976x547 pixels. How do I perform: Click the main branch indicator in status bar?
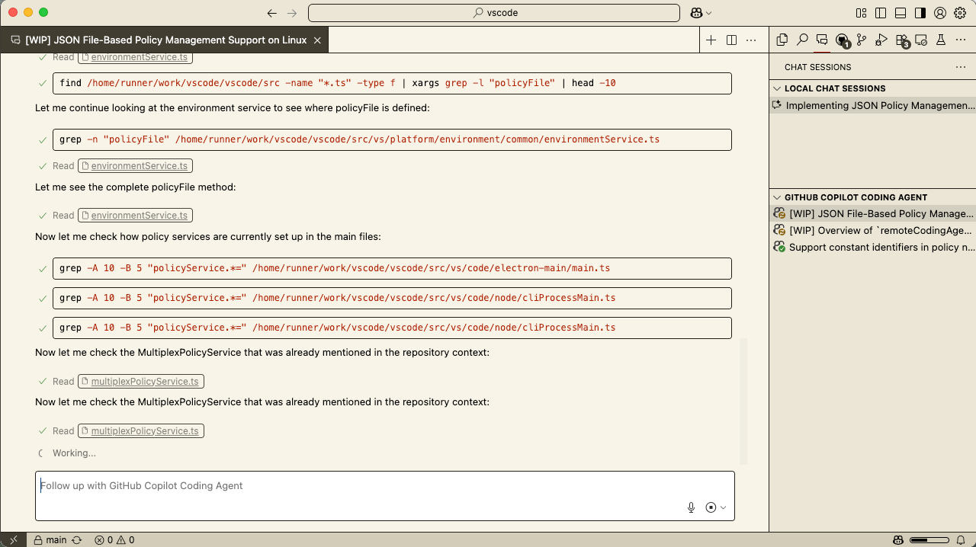pyautogui.click(x=53, y=539)
